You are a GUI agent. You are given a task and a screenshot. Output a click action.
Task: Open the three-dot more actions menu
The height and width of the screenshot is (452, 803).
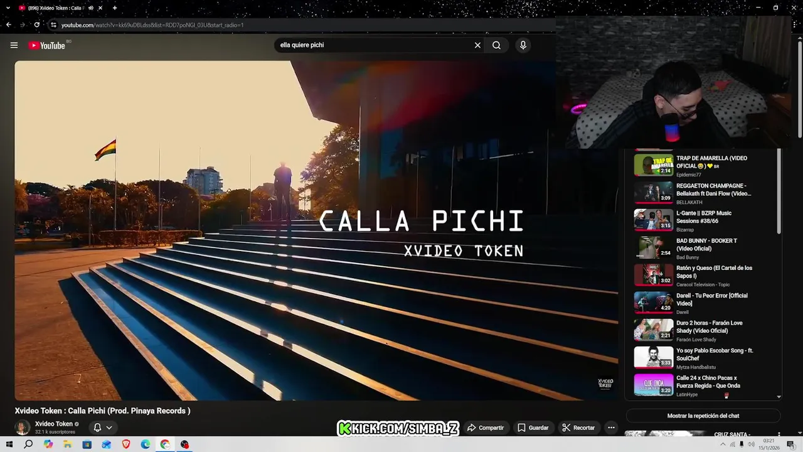coord(611,428)
